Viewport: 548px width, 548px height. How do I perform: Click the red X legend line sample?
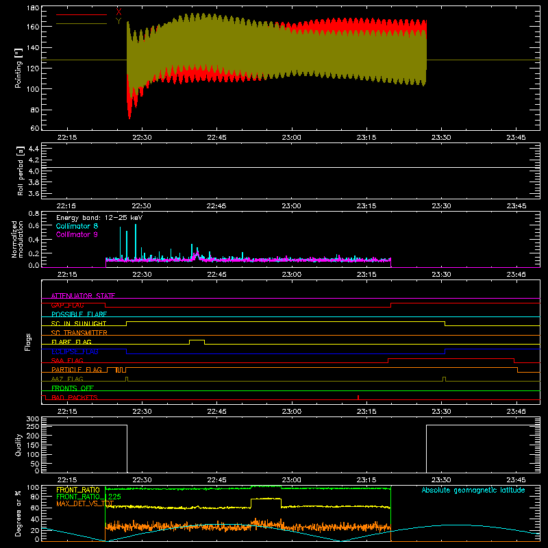(x=82, y=14)
